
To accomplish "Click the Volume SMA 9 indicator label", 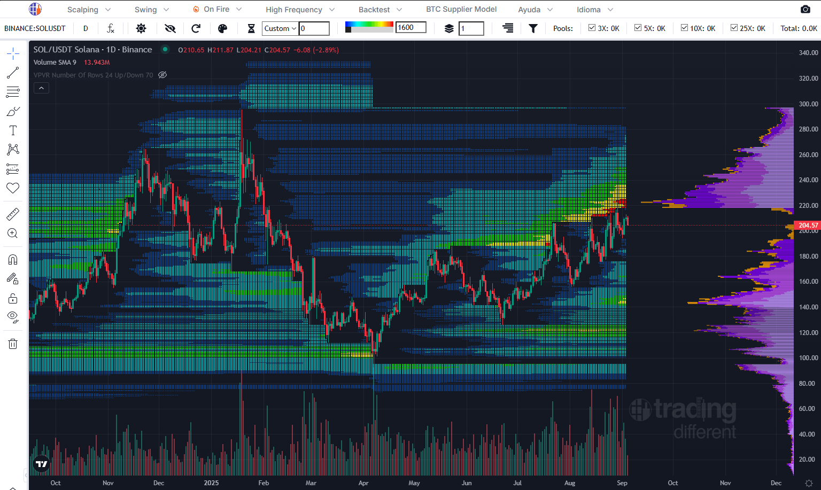I will tap(55, 62).
